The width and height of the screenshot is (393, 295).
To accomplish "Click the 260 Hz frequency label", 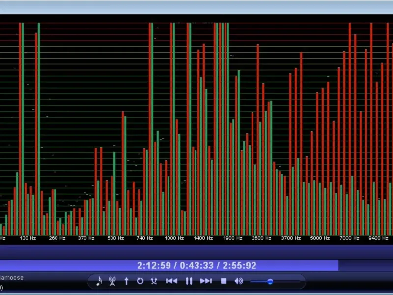I will 57,238.
